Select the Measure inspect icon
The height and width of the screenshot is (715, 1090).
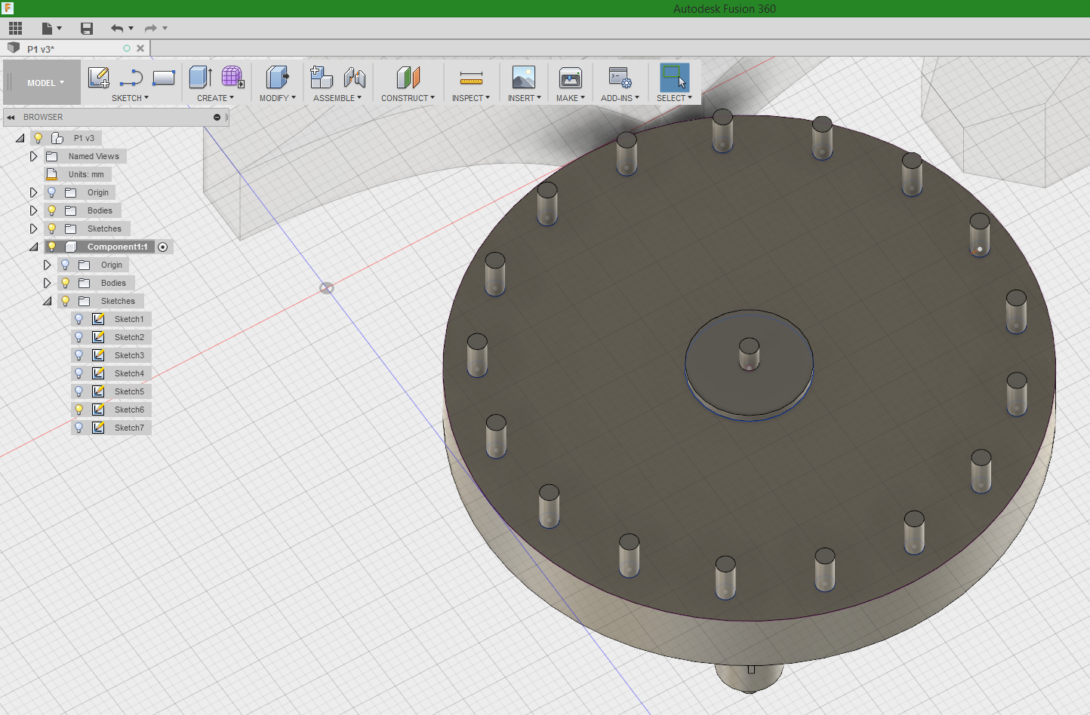click(471, 78)
